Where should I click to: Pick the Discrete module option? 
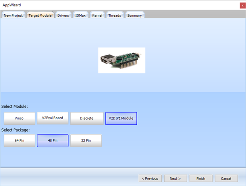coord(87,118)
